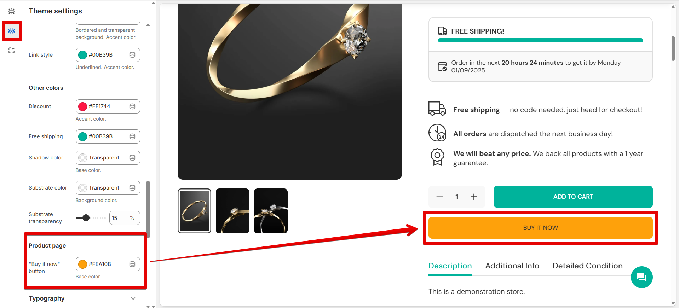Click dynamic source icon for Discount color
The width and height of the screenshot is (679, 308).
point(132,106)
